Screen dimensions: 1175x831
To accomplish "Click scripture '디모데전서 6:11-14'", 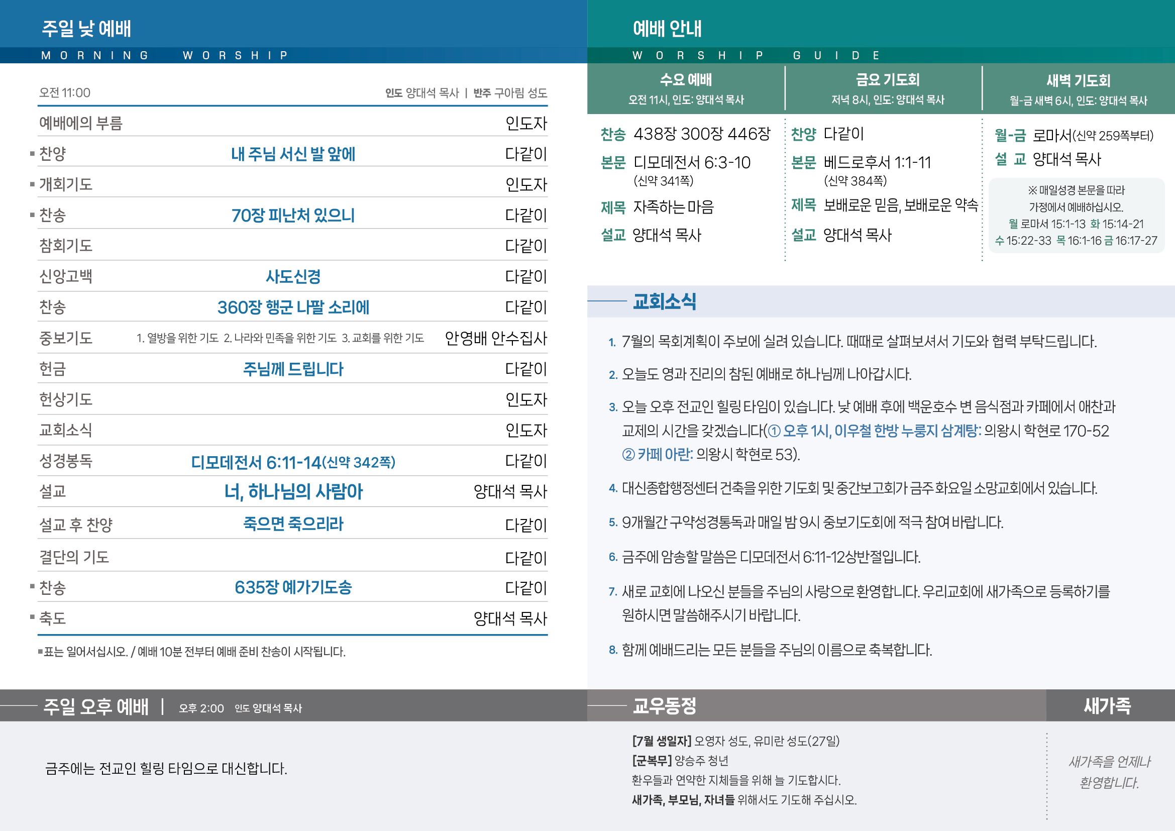I will [x=256, y=462].
